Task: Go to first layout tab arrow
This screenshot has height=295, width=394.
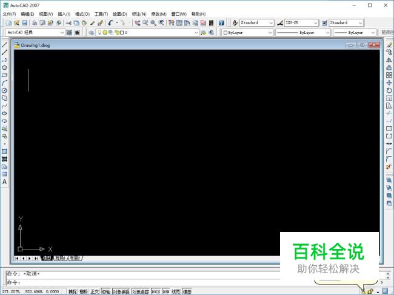Action: (x=17, y=259)
